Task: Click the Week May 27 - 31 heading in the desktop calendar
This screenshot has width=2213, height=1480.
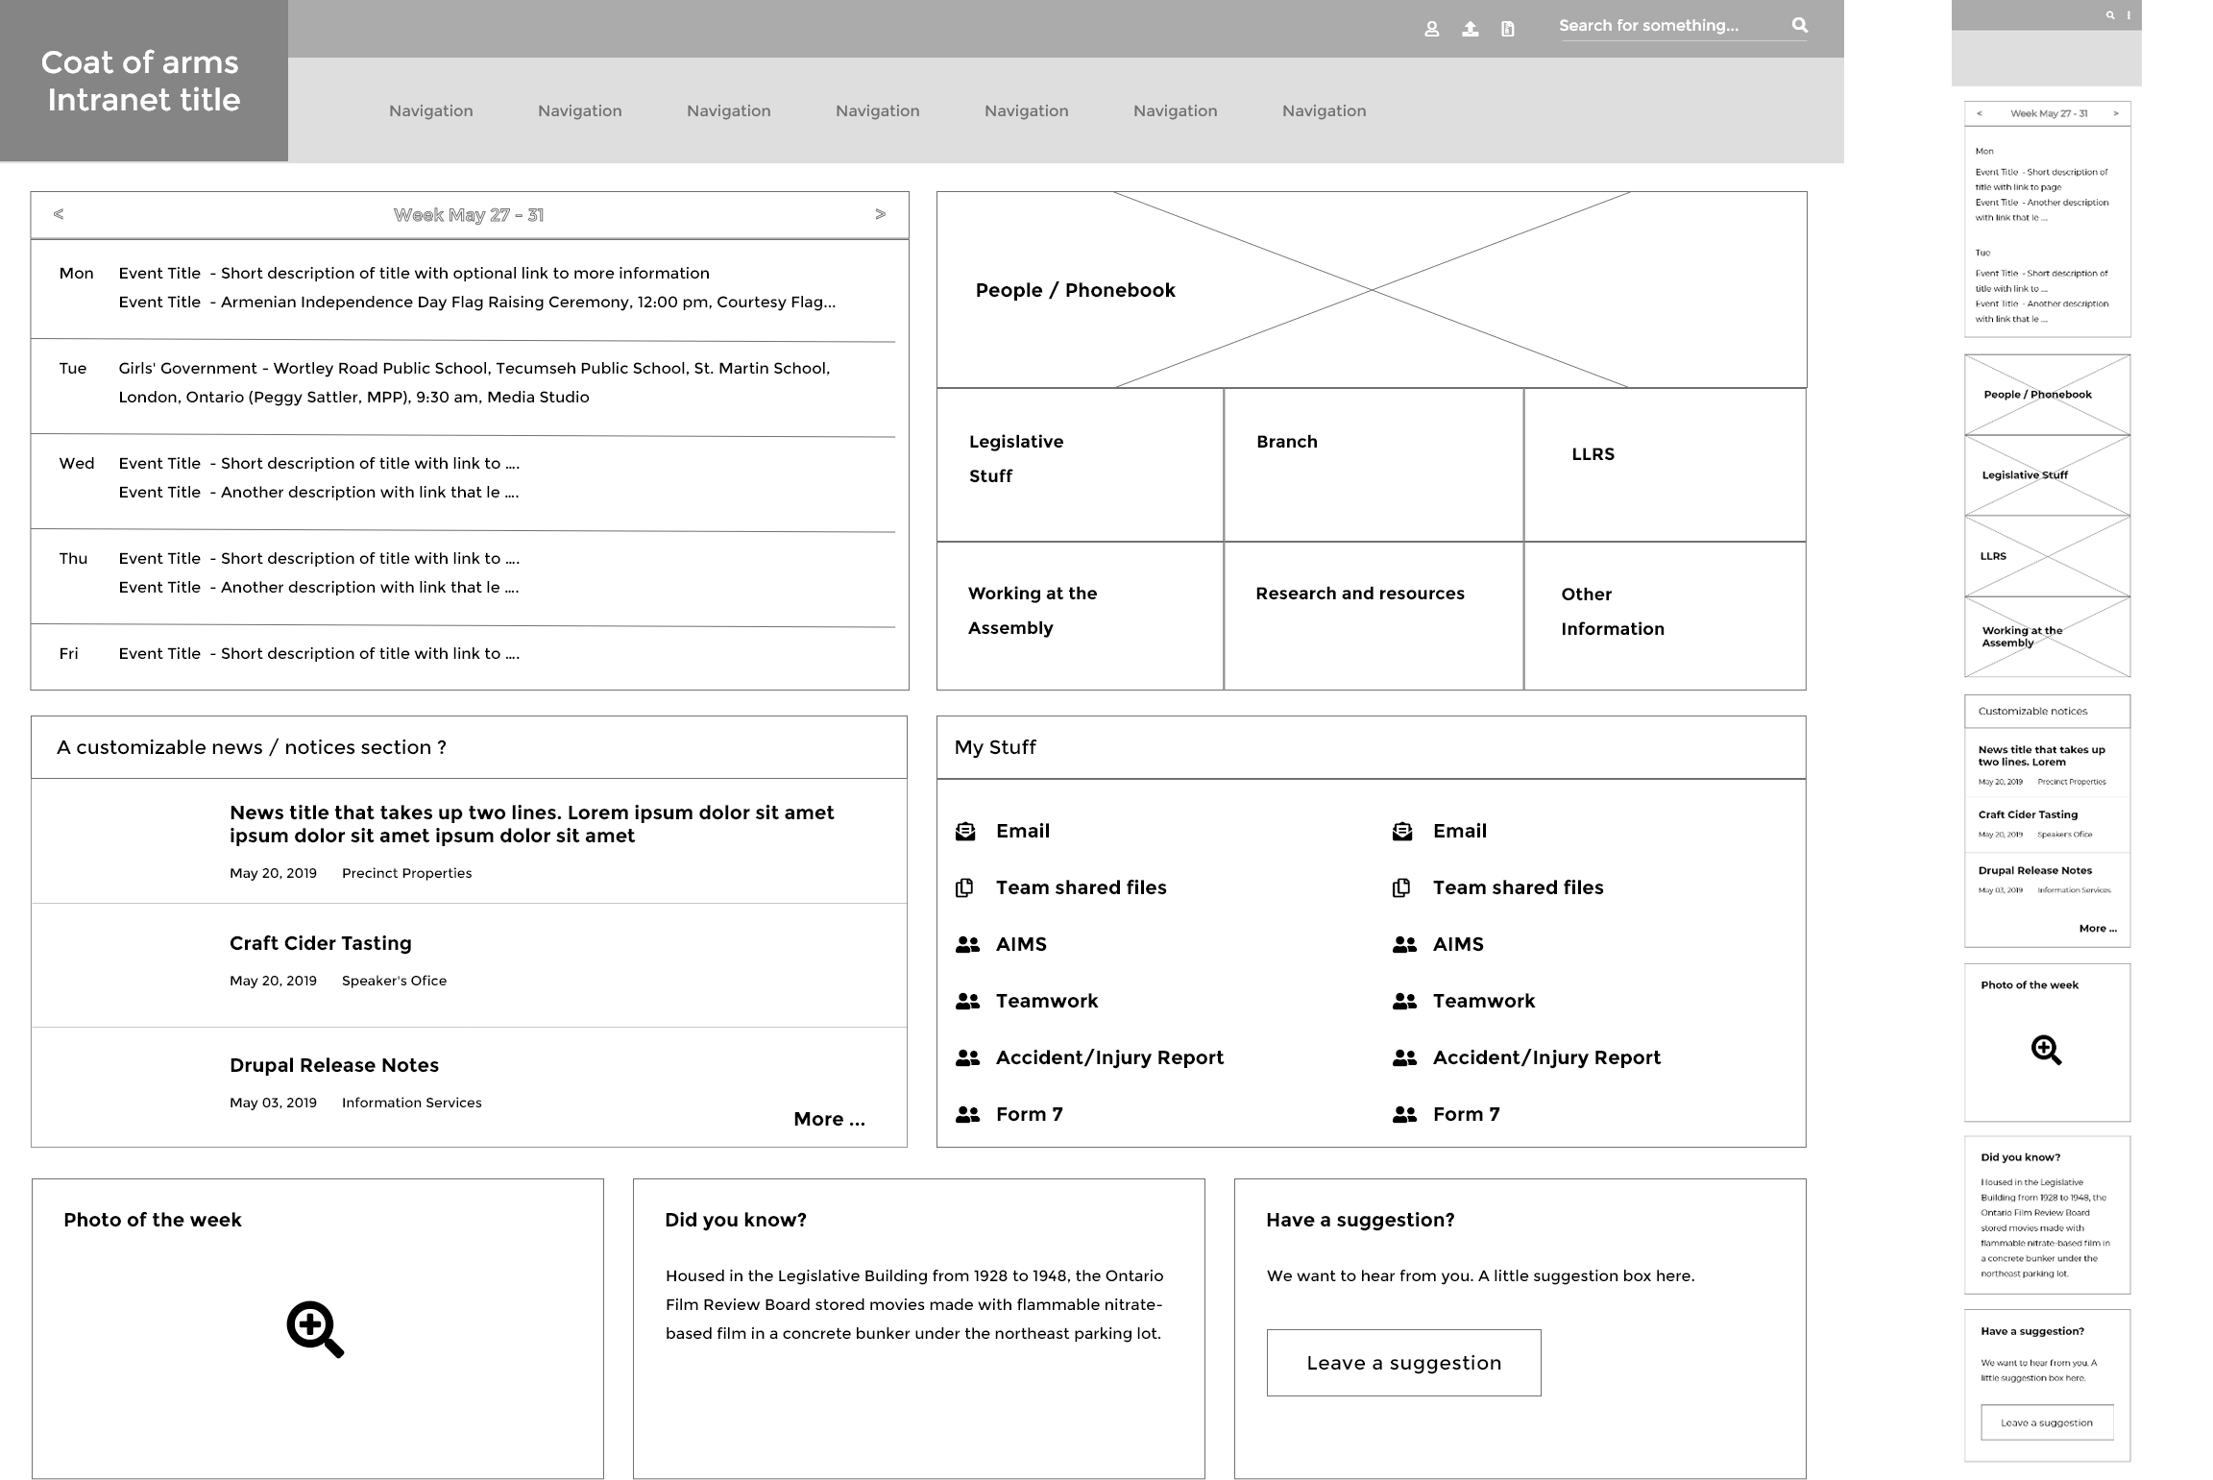Action: coord(469,215)
